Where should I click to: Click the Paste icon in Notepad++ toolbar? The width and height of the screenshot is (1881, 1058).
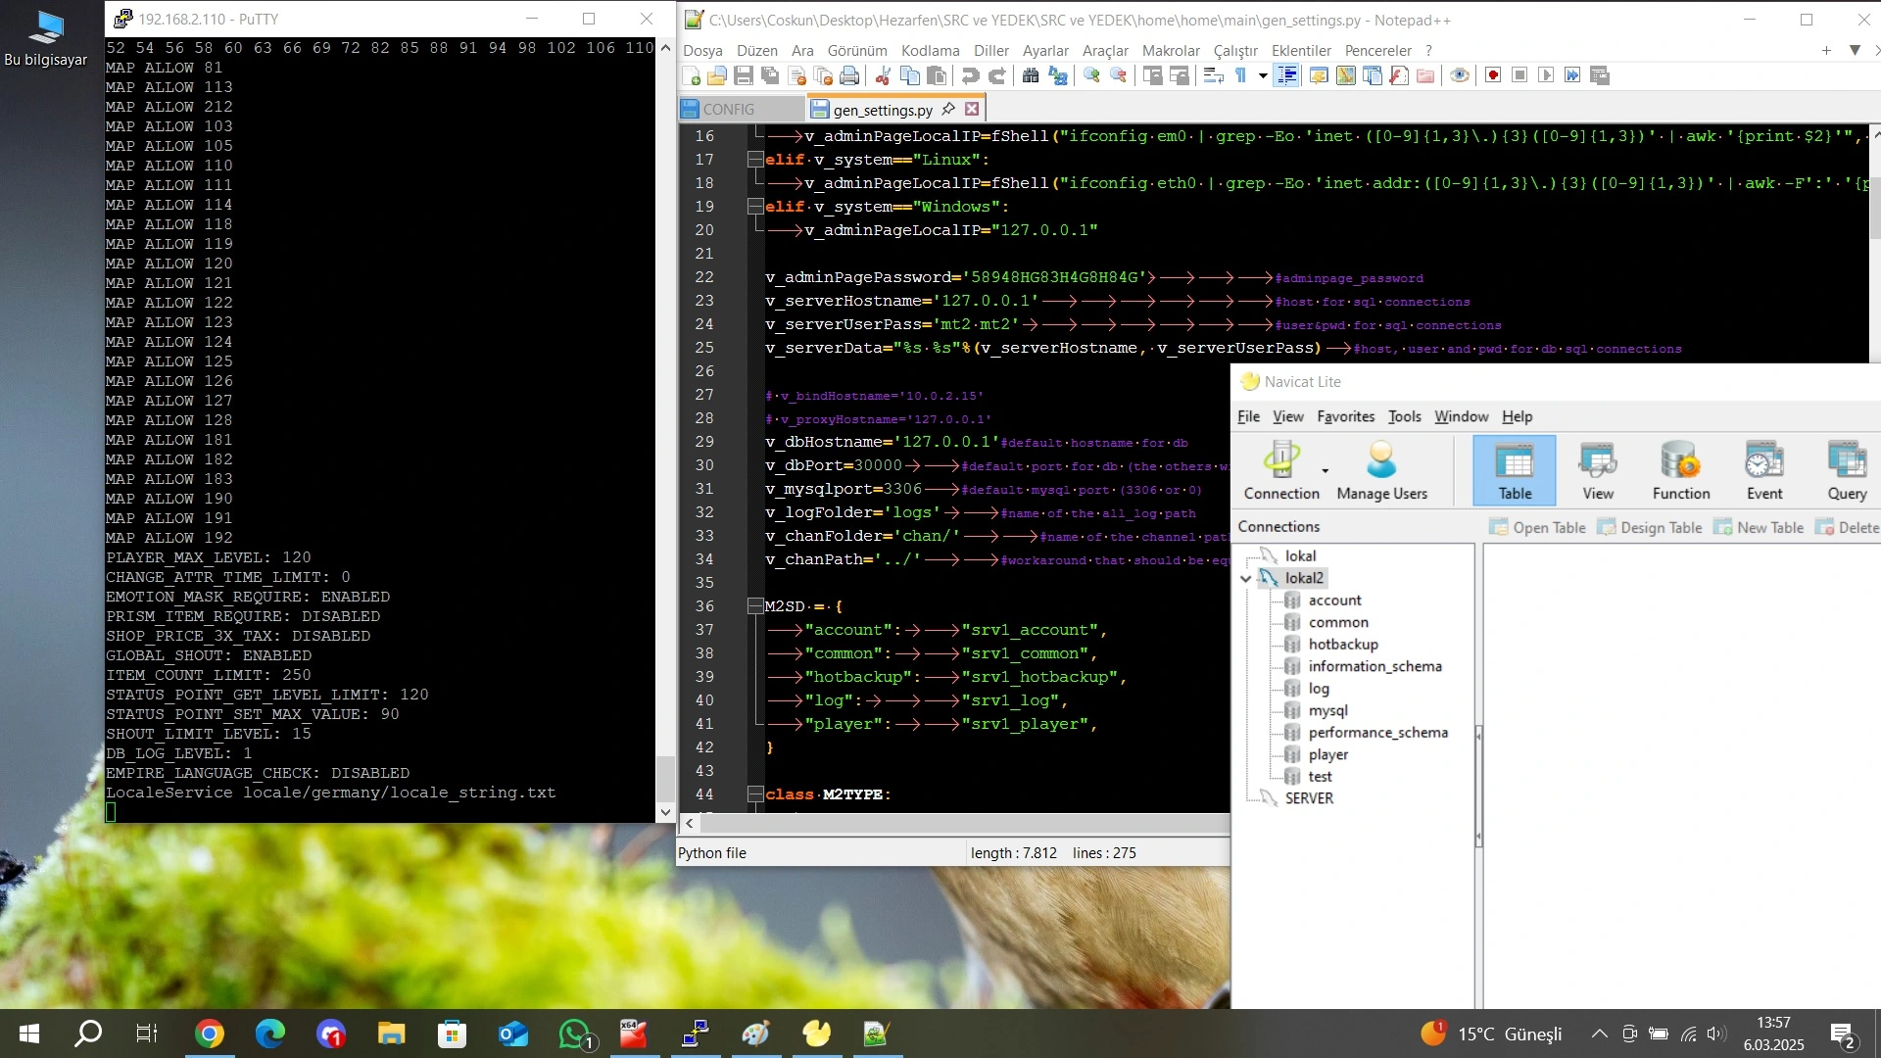coord(937,76)
